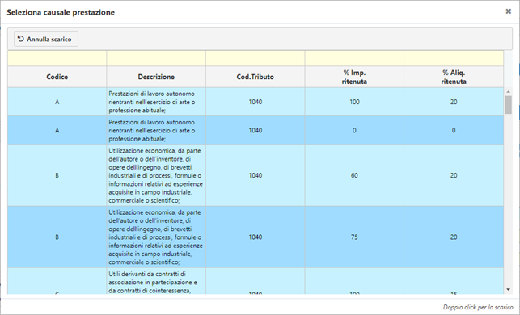Click the Cod.Tributo filter field
The width and height of the screenshot is (520, 315).
coord(255,58)
